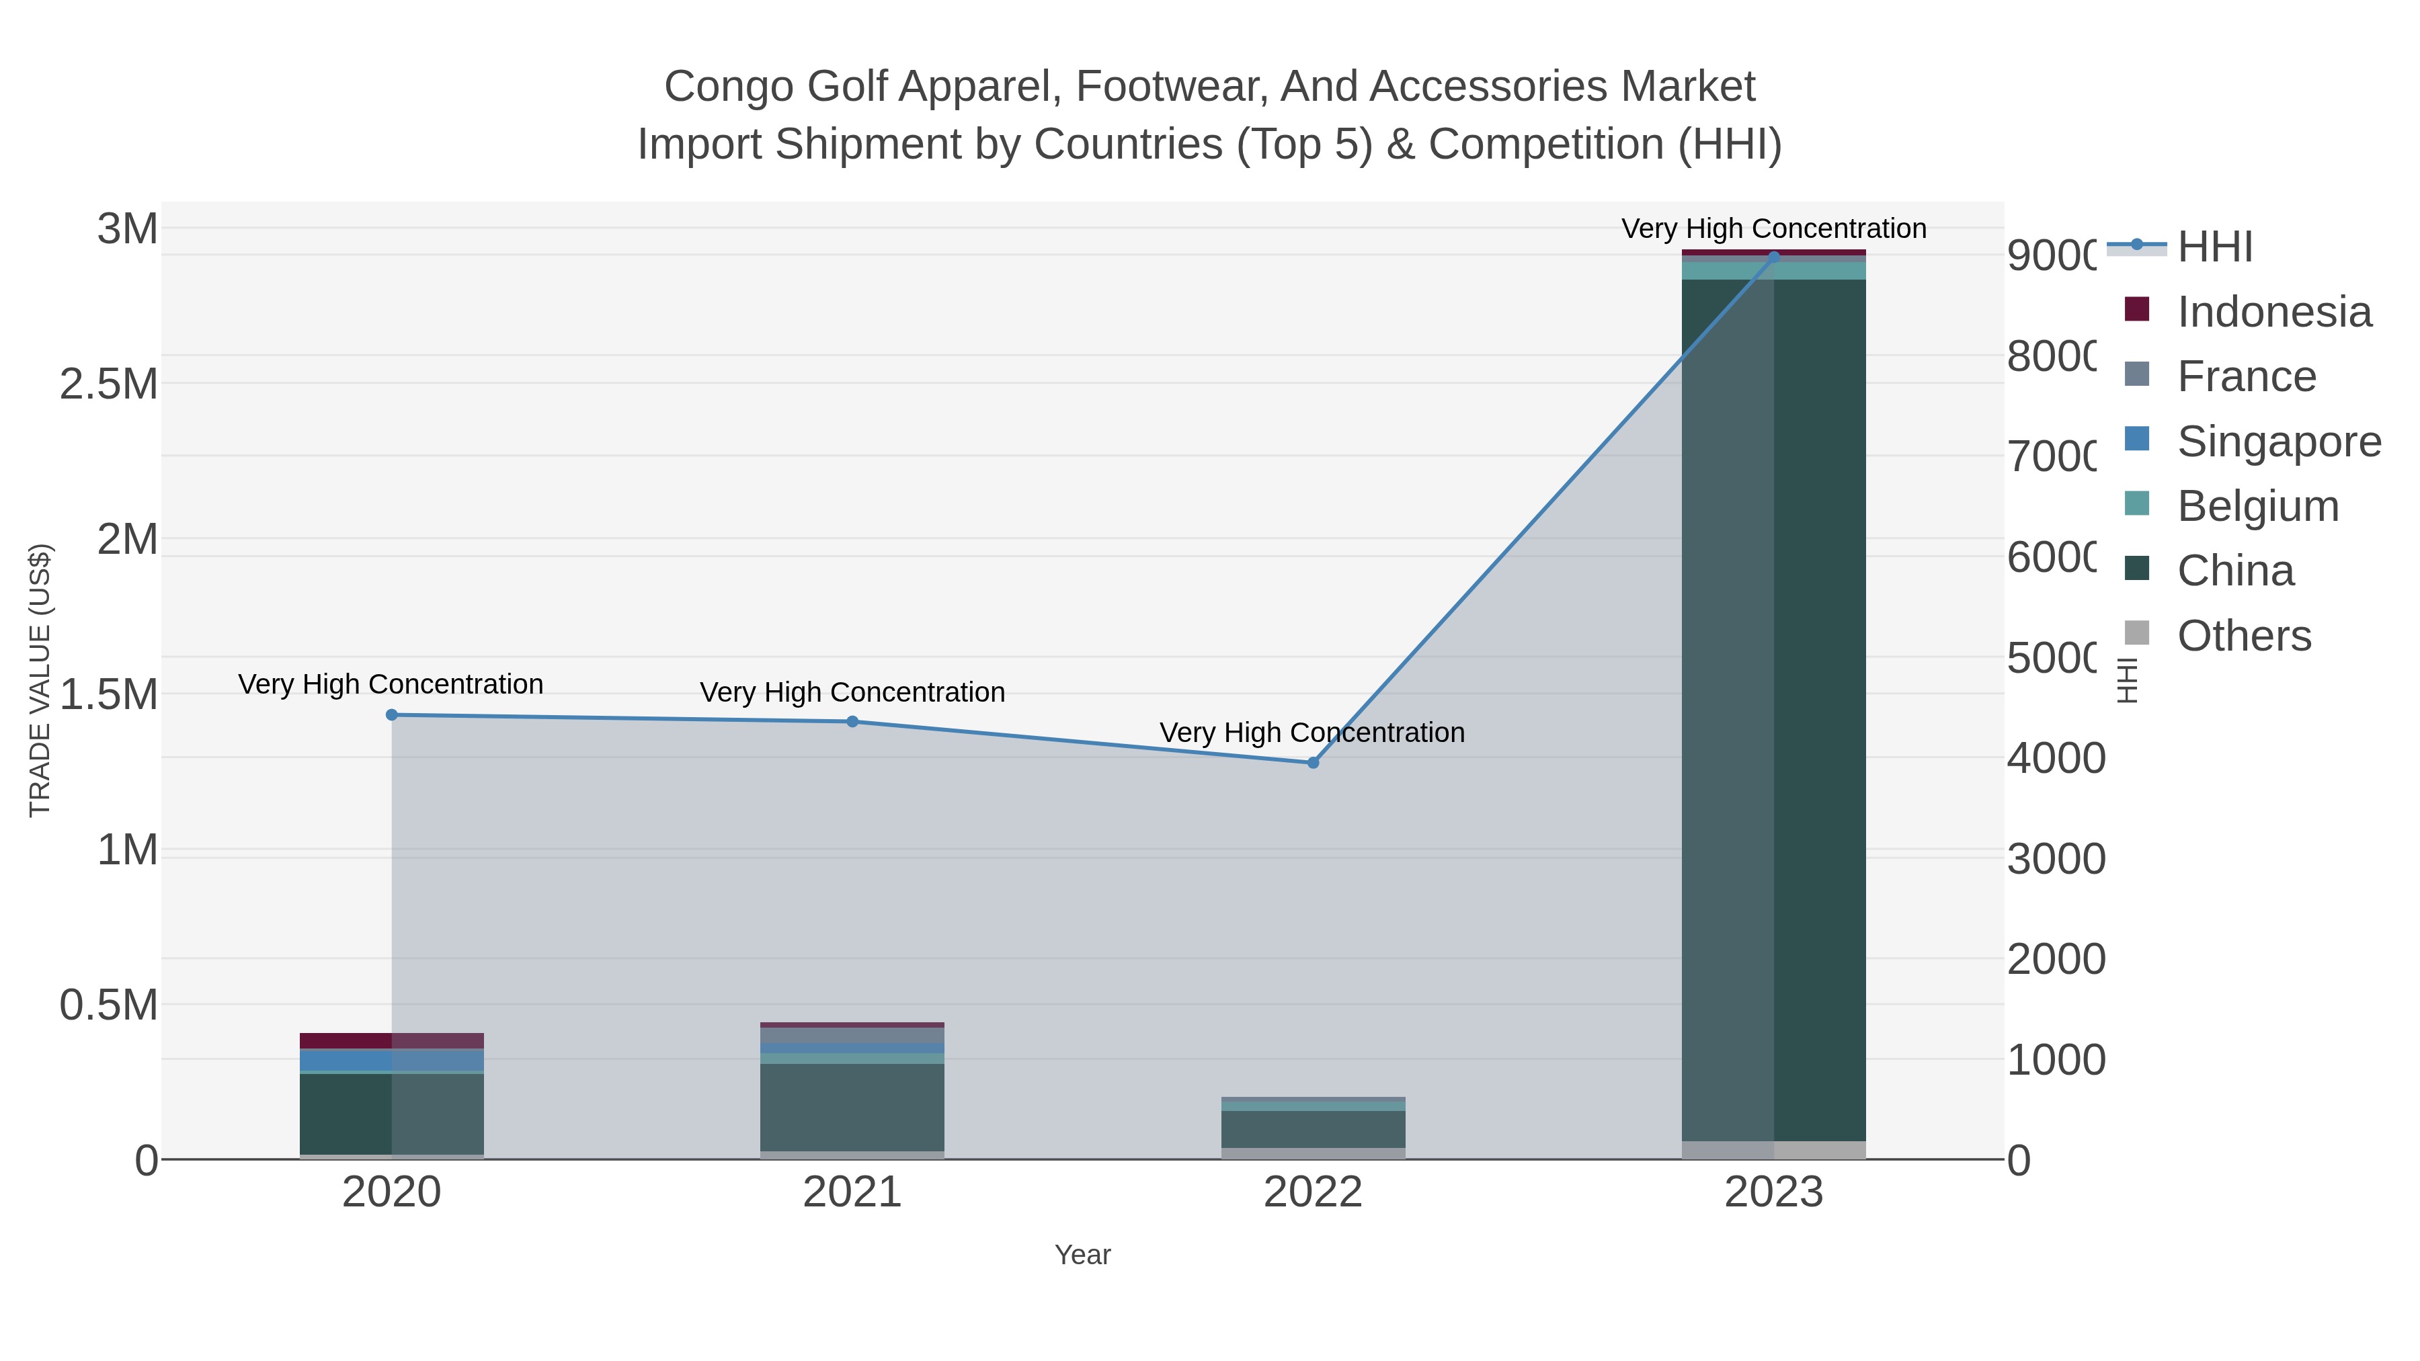Click the 'Year' axis title

[1082, 1255]
